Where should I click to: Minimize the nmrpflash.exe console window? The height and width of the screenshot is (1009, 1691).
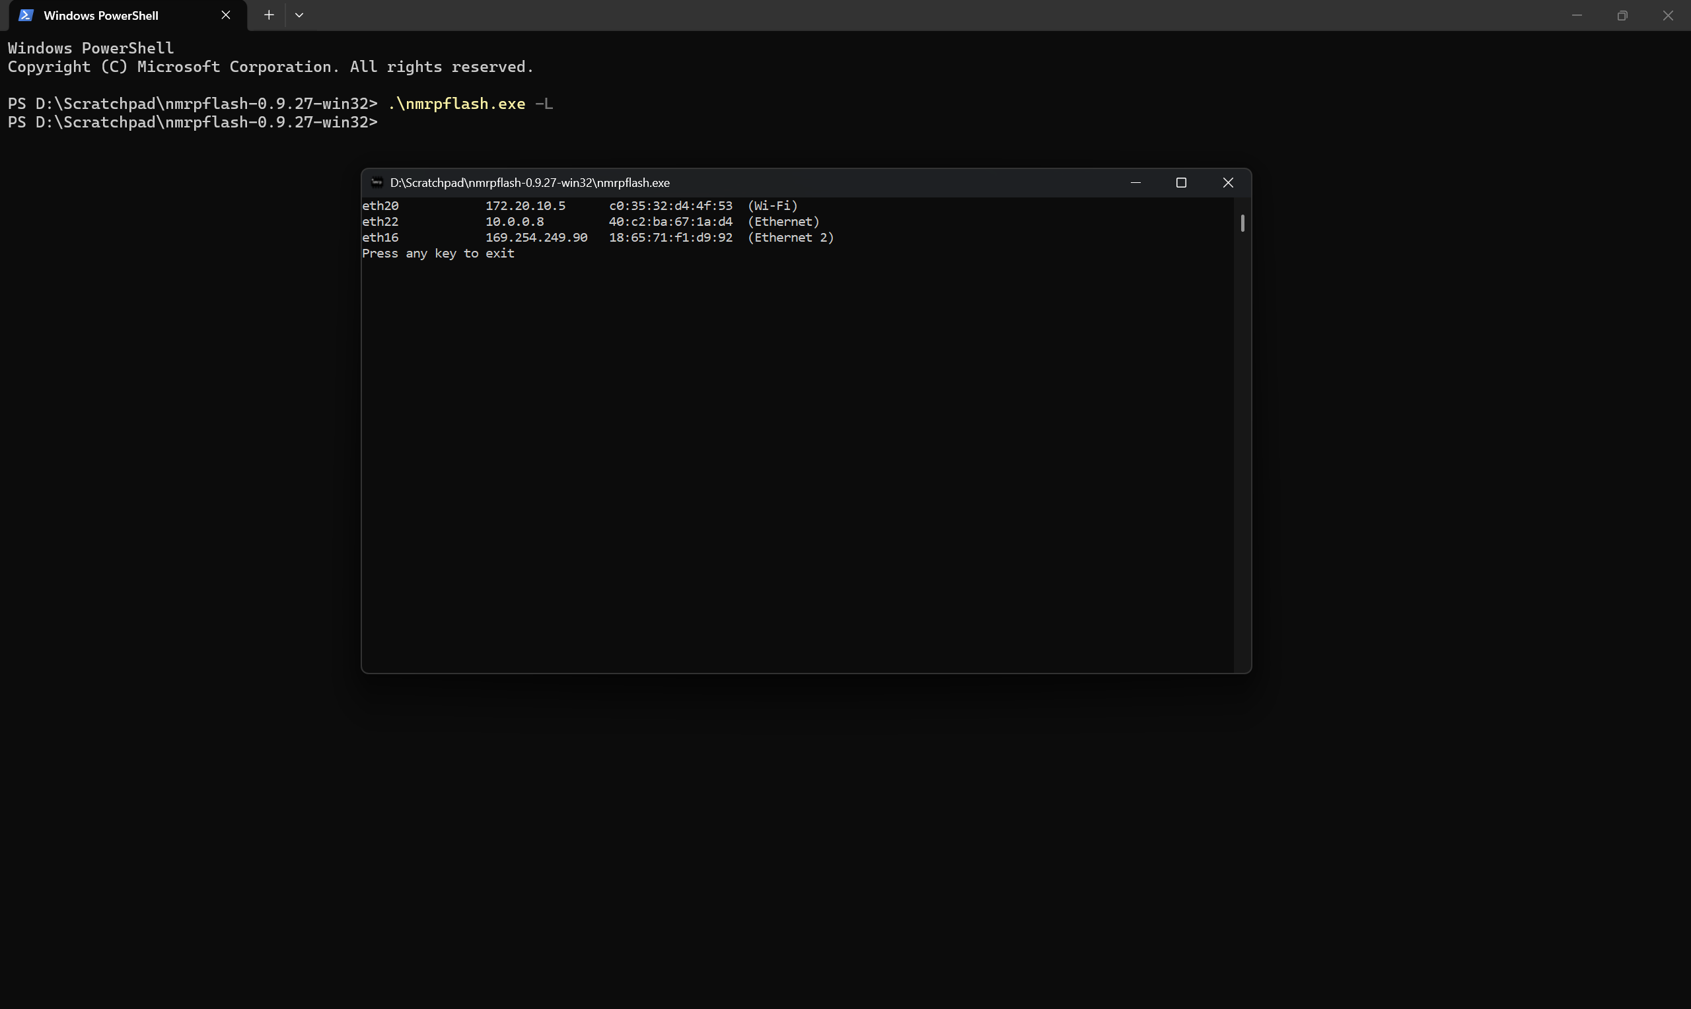click(x=1135, y=182)
